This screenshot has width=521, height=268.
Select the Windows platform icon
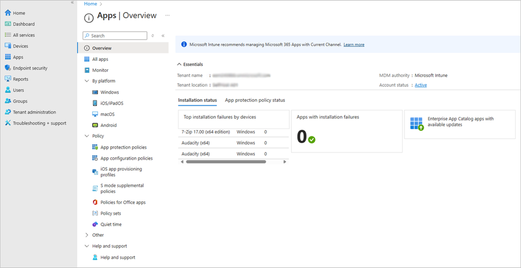click(95, 92)
